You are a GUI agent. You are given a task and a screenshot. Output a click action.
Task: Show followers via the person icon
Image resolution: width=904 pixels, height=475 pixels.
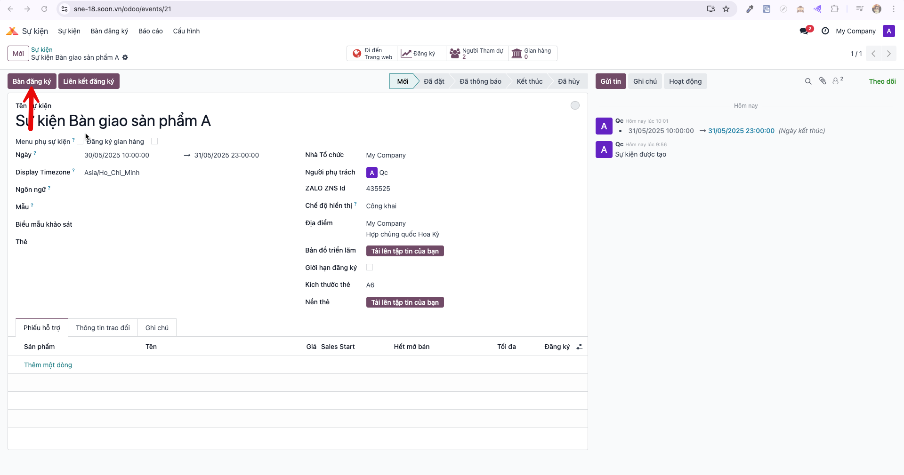pyautogui.click(x=838, y=81)
